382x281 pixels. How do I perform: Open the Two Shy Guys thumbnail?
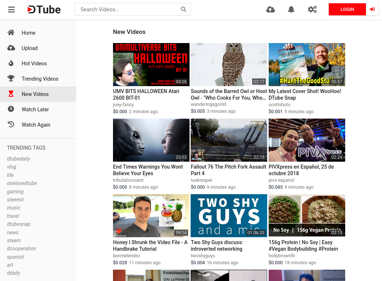pos(229,215)
